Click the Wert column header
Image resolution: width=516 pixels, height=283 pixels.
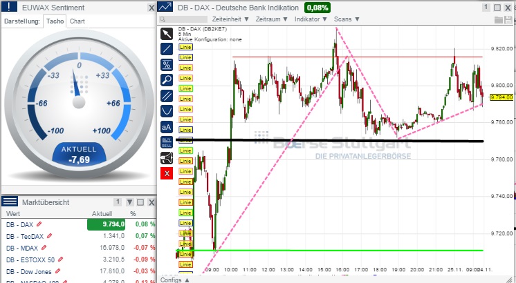point(13,214)
